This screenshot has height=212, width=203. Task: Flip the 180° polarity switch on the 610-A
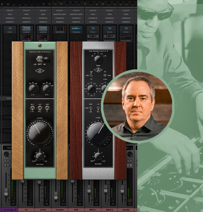(x=47, y=108)
